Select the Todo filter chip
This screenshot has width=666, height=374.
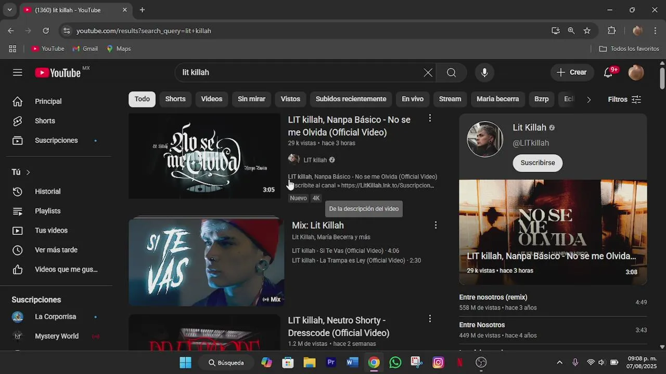point(142,99)
